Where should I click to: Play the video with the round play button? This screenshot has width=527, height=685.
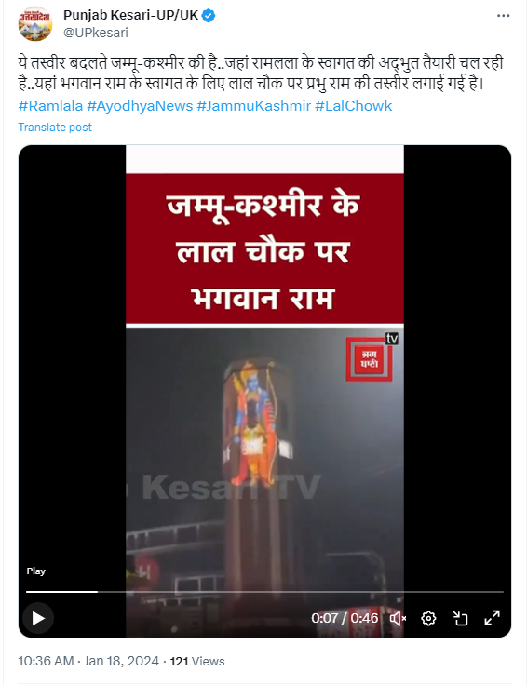[38, 618]
